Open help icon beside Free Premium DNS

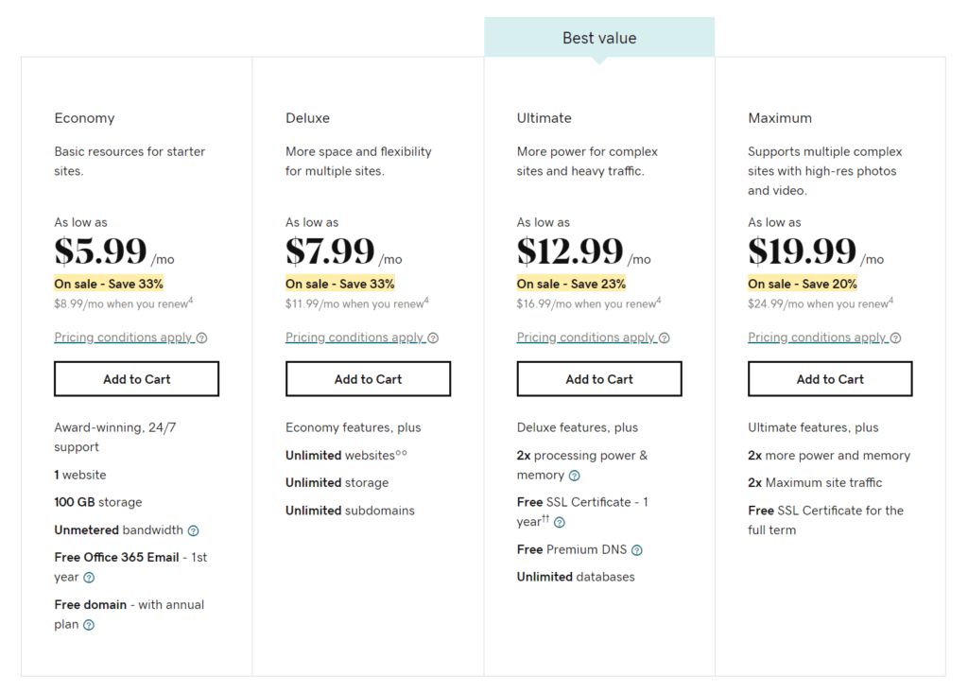(x=637, y=550)
